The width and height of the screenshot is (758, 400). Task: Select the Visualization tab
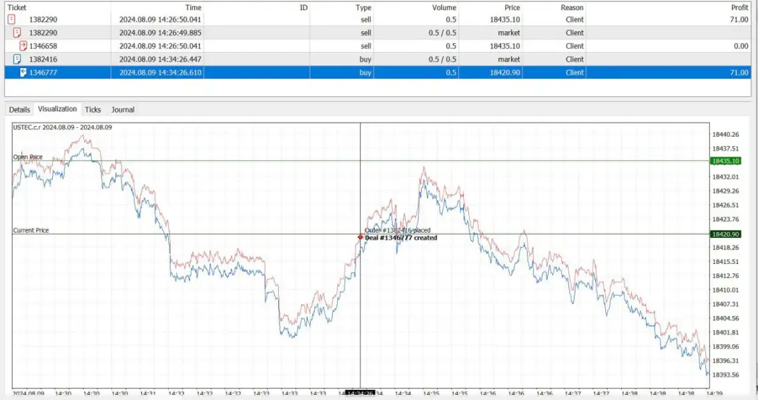pos(57,109)
